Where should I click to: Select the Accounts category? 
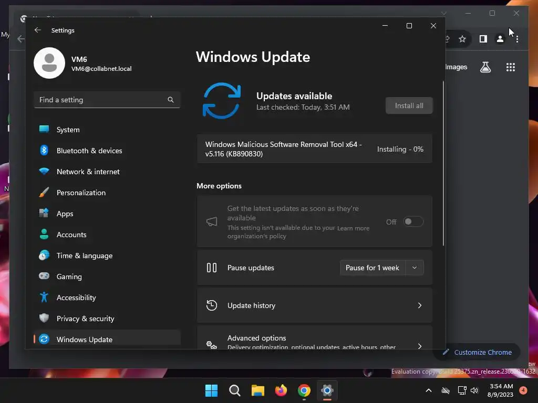point(107,235)
